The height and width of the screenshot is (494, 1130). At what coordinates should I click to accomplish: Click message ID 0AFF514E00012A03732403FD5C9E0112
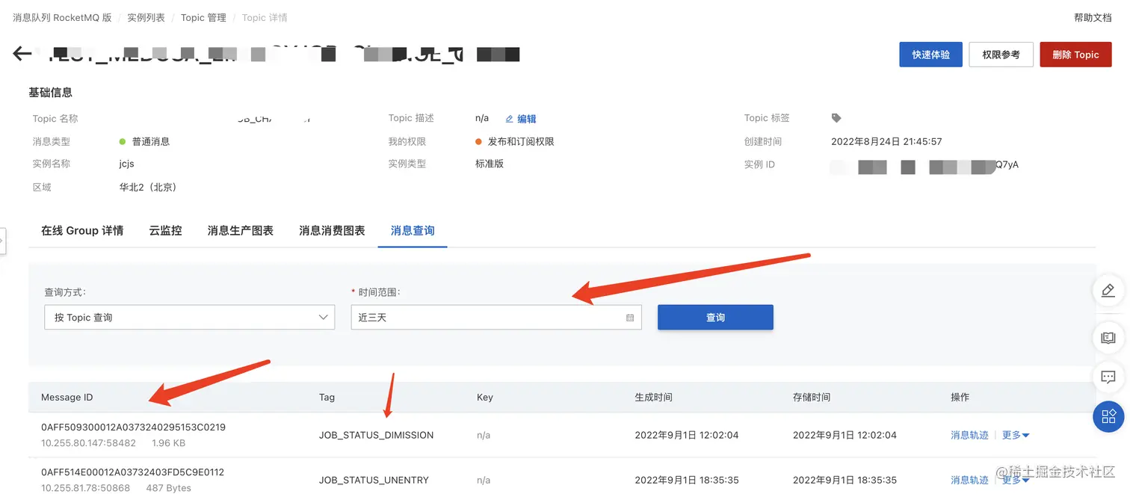point(132,472)
